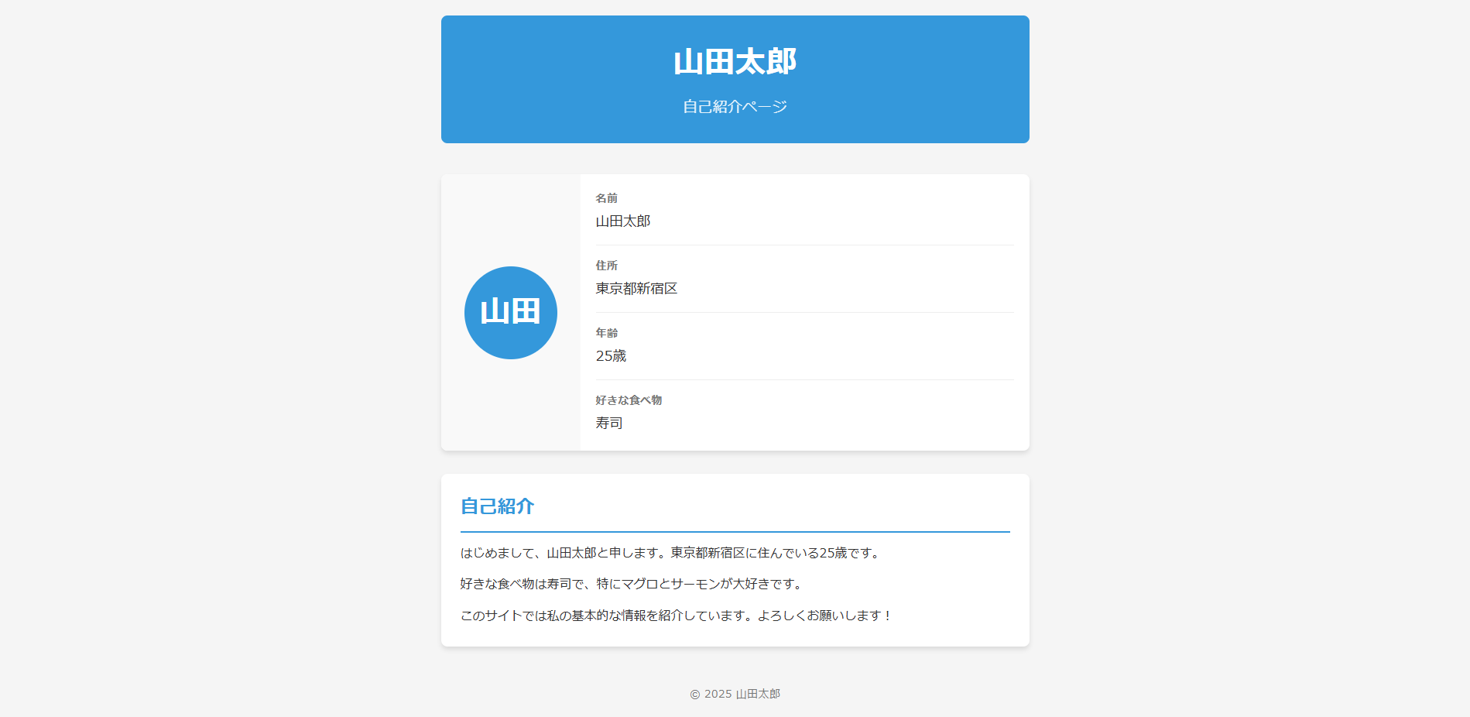Click the 好きな食べ物 field label

(x=628, y=400)
